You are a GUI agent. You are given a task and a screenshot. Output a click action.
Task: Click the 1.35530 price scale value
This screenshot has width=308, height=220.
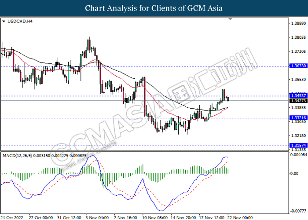[x=298, y=80]
